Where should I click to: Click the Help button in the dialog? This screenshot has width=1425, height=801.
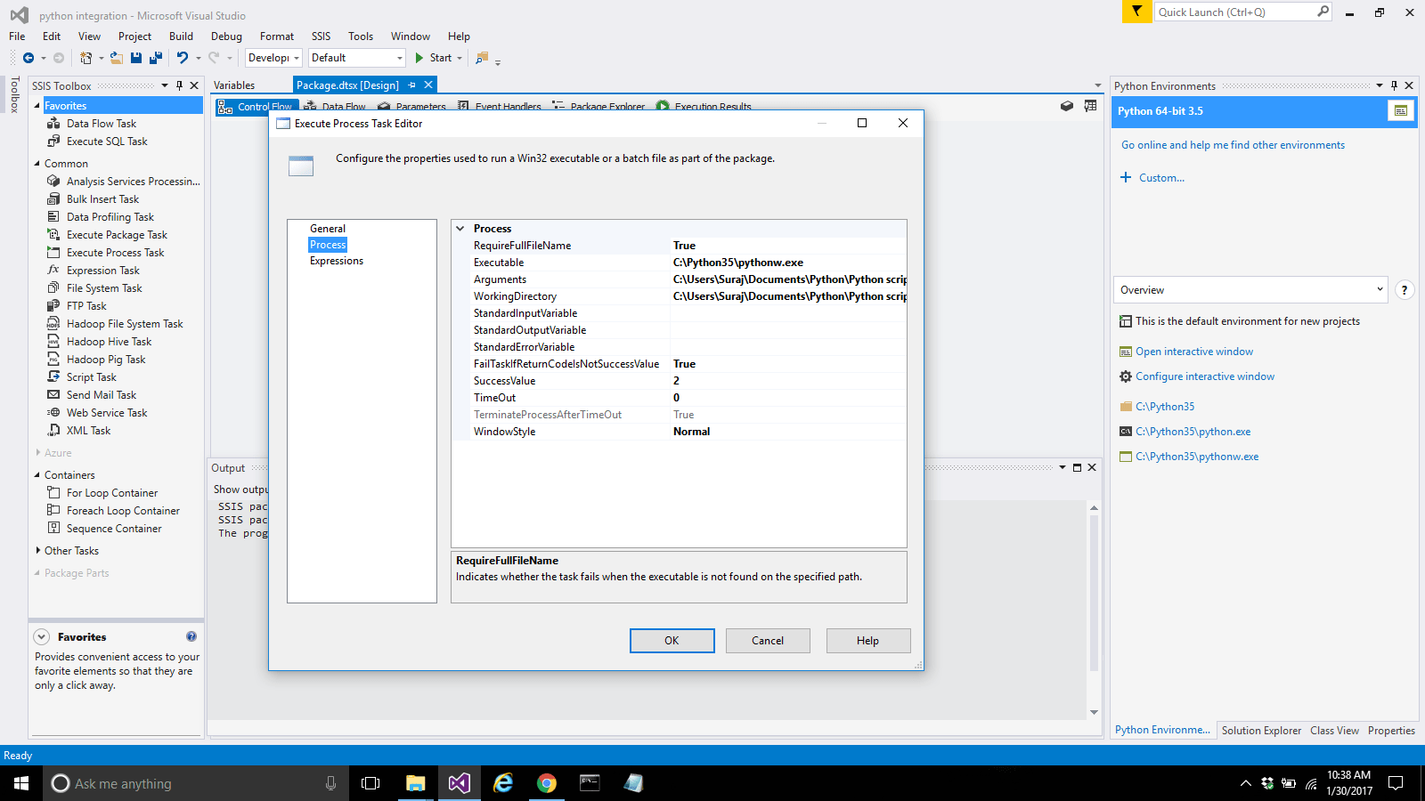(x=868, y=641)
